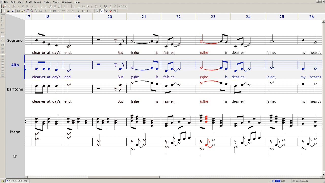The width and height of the screenshot is (325, 183).
Task: Toggle the double flat accidental
Action: 27,6
